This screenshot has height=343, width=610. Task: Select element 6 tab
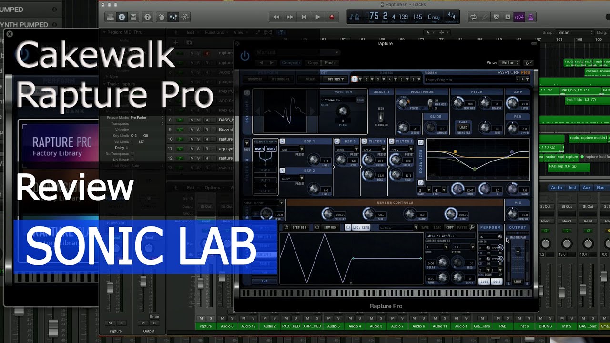[413, 79]
